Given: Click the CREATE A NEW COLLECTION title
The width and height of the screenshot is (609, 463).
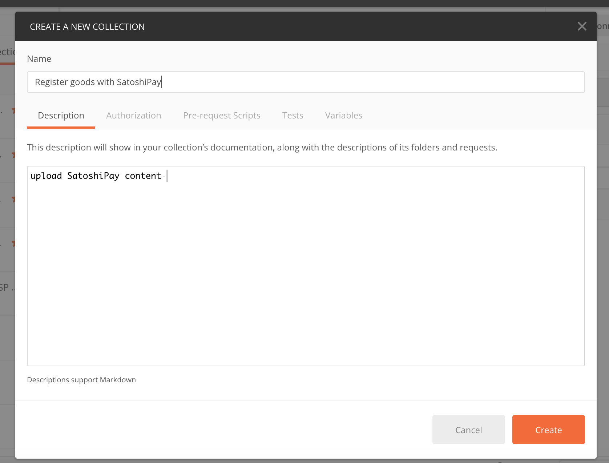Looking at the screenshot, I should click(87, 27).
